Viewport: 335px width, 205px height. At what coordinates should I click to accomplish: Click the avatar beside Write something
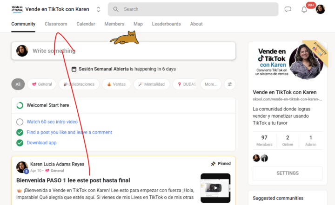(22, 51)
